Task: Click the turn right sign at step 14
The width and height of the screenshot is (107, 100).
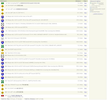Action: tap(2, 50)
